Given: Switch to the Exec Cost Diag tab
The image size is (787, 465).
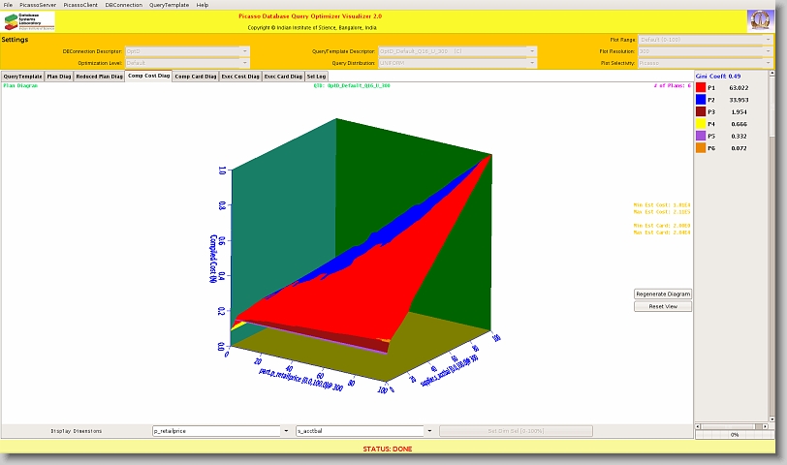Looking at the screenshot, I should click(x=239, y=76).
